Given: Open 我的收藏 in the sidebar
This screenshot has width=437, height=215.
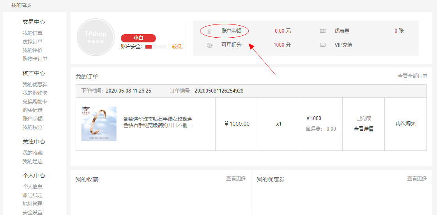Looking at the screenshot, I should point(32,153).
